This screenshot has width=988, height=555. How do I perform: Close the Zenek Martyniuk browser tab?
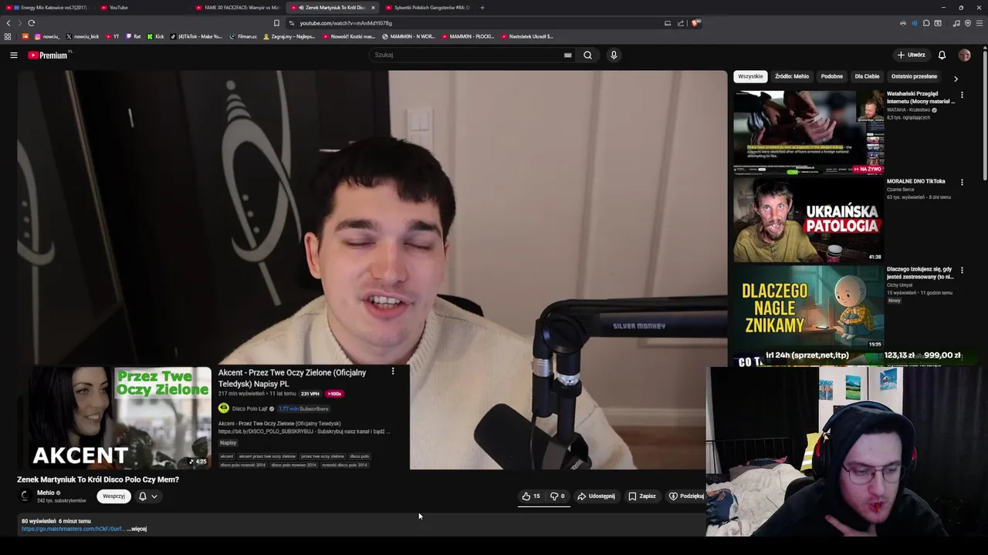(373, 8)
